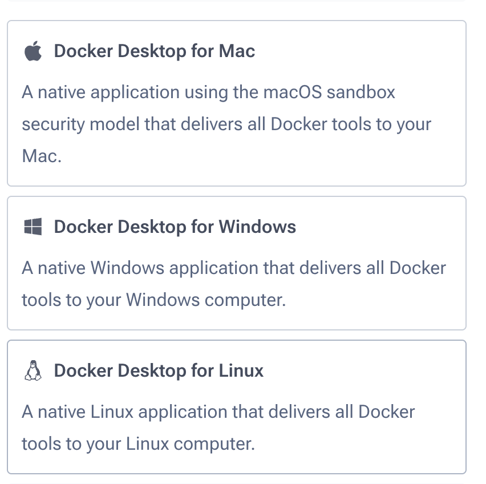Click the Apple logo icon
Screen dimensions: 486x484
click(33, 51)
